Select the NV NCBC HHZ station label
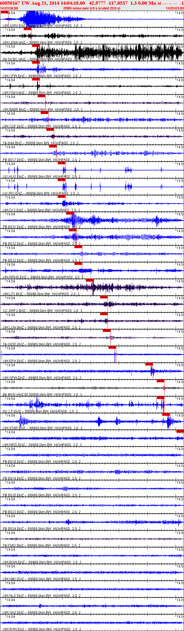 coord(14,59)
